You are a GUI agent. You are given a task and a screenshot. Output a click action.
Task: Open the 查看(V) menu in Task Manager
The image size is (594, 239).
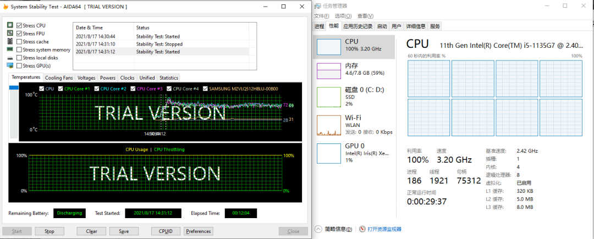coord(365,16)
